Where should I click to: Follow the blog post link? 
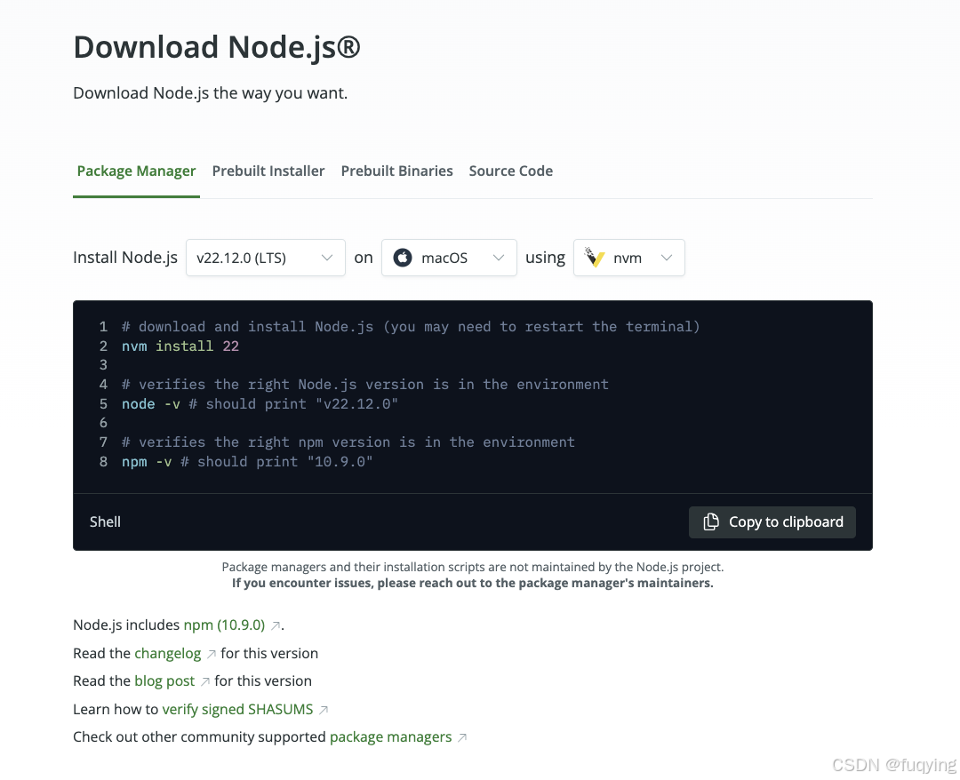[x=164, y=681]
